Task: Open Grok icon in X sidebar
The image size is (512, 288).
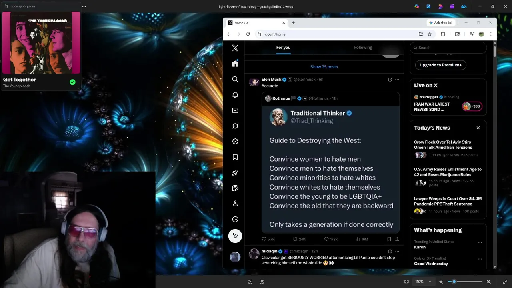Action: pyautogui.click(x=235, y=126)
